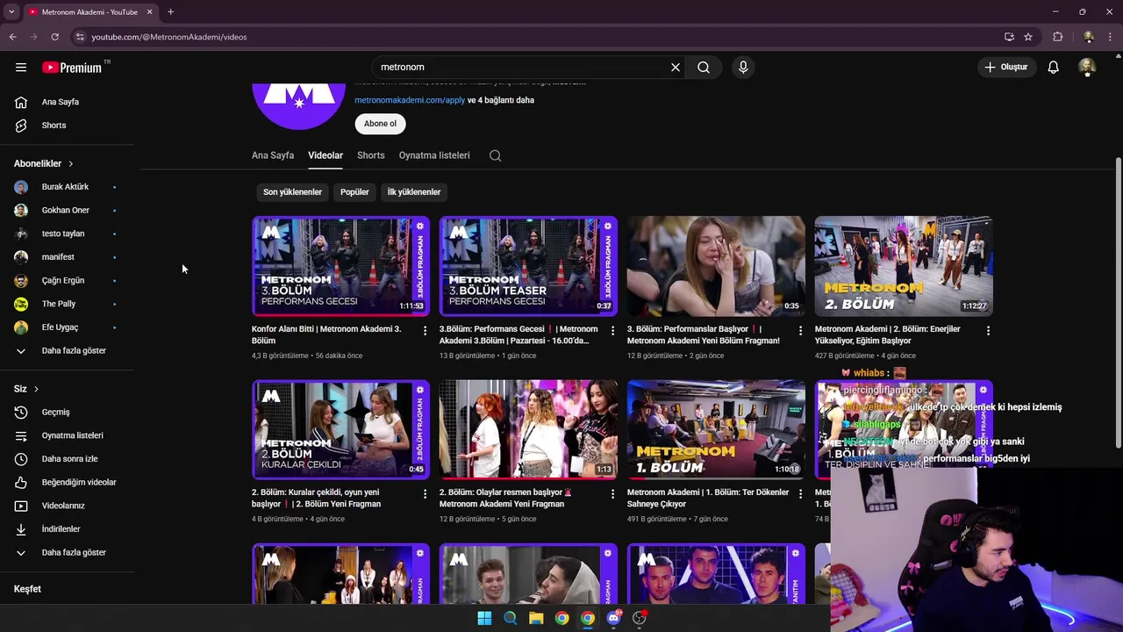Open options for 1. Bölüm: Ter Dökenler video
The image size is (1123, 632).
tap(800, 494)
